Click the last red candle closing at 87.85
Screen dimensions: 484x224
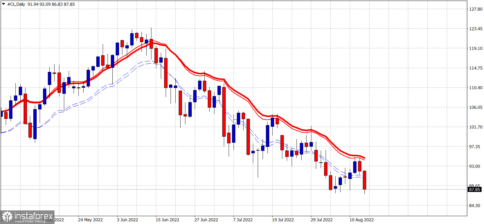point(364,180)
